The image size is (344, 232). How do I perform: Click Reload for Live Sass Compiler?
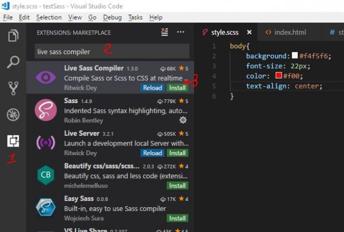(x=153, y=88)
